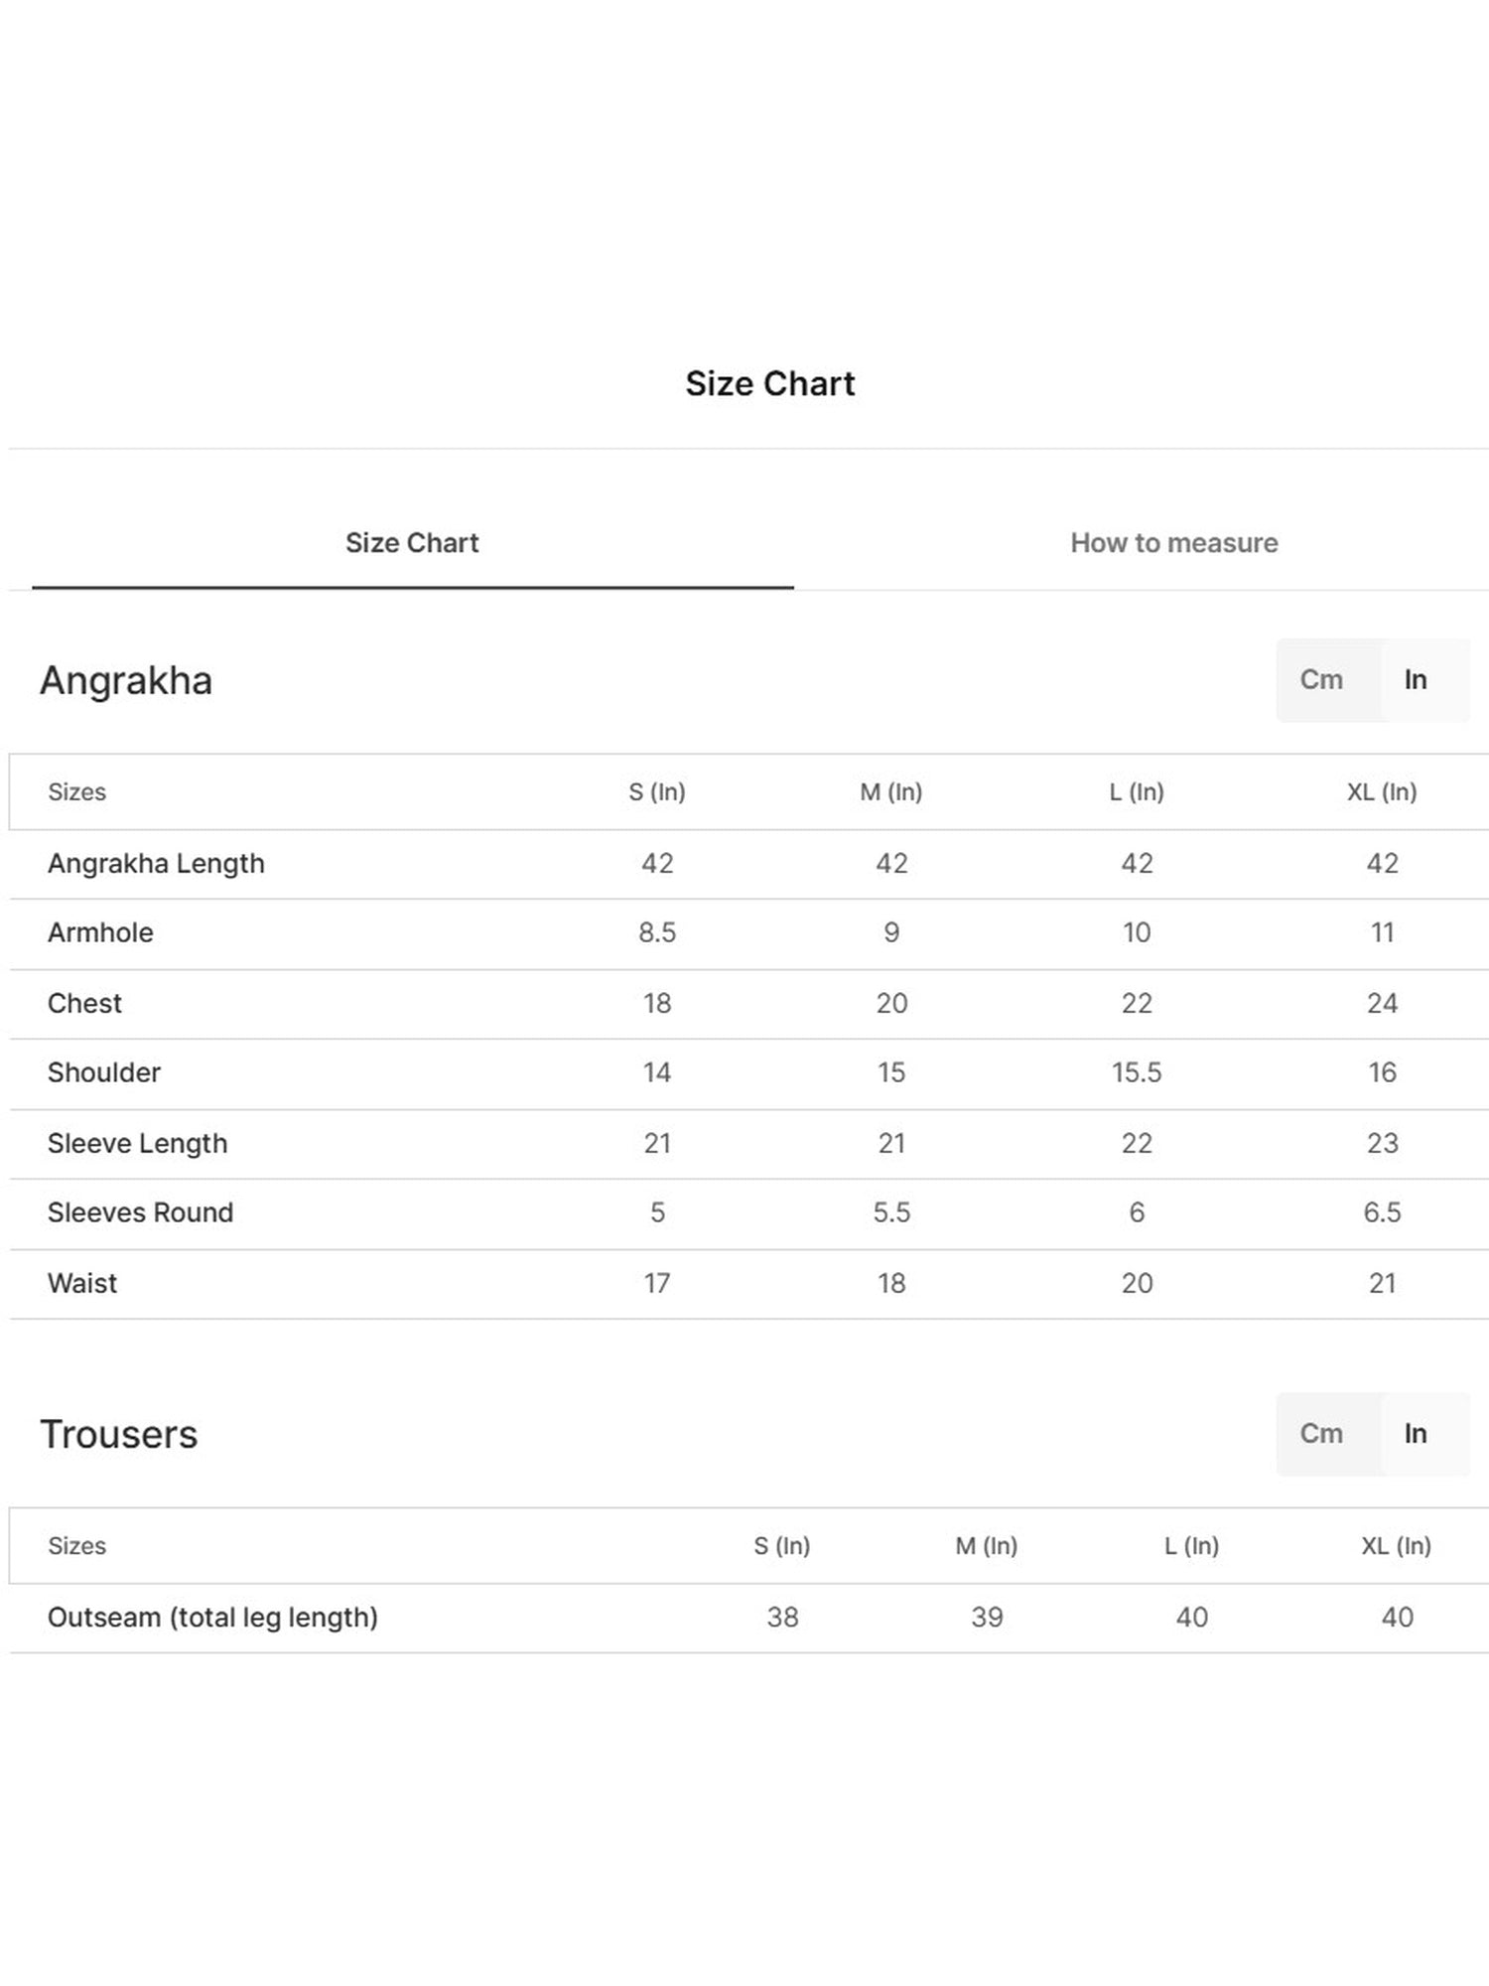
Task: Click the Angrakha section heading
Action: click(x=126, y=681)
